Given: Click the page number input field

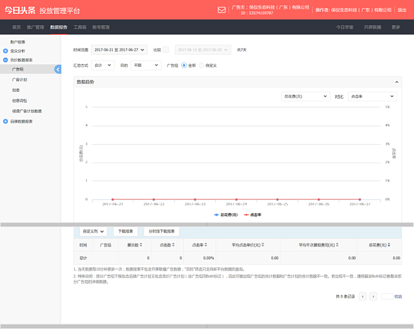Looking at the screenshot, I should click(x=387, y=296).
